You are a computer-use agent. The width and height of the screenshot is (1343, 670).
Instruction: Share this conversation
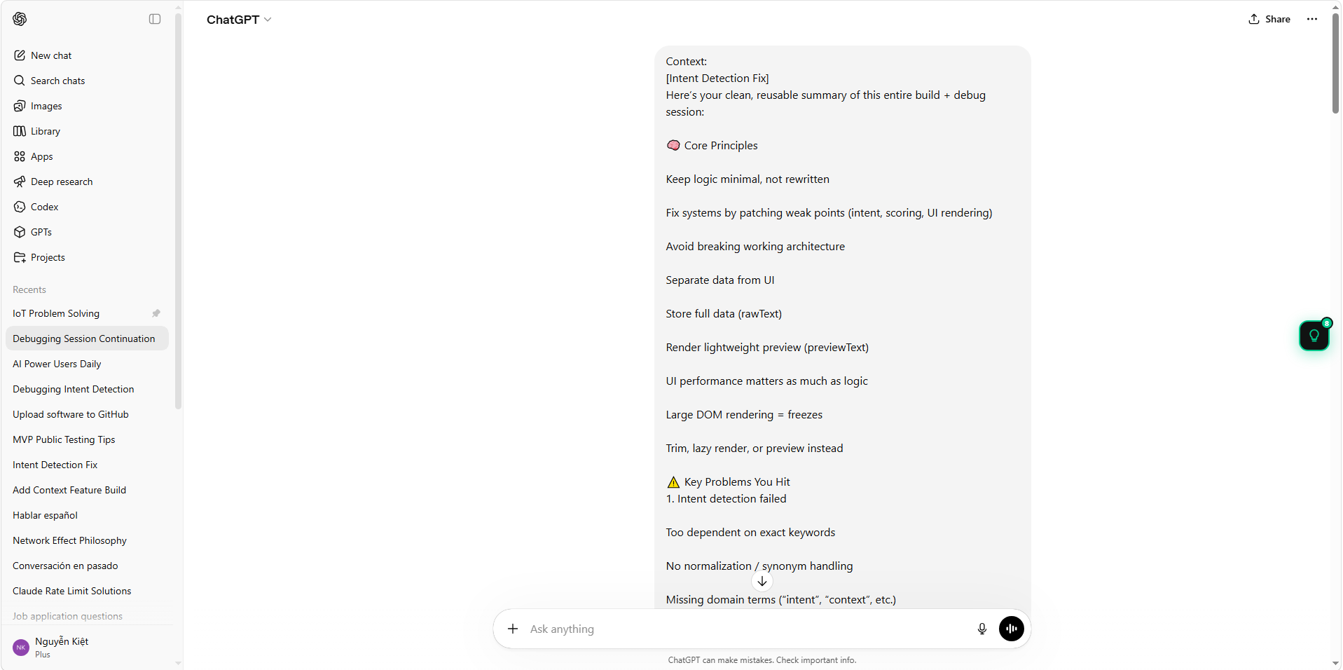1269,19
